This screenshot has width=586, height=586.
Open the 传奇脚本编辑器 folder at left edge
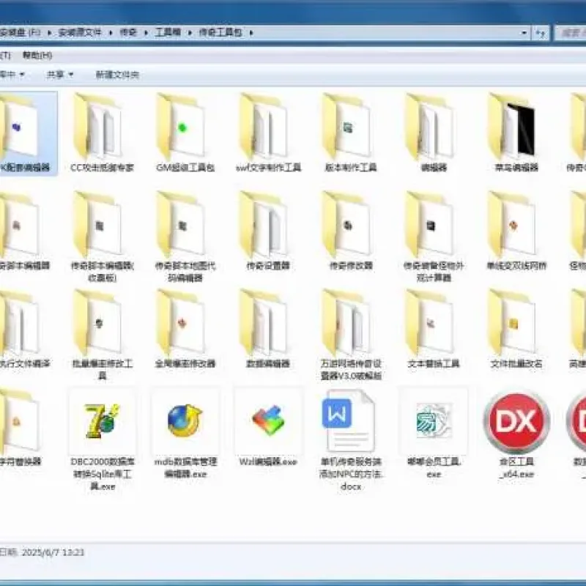tap(23, 231)
